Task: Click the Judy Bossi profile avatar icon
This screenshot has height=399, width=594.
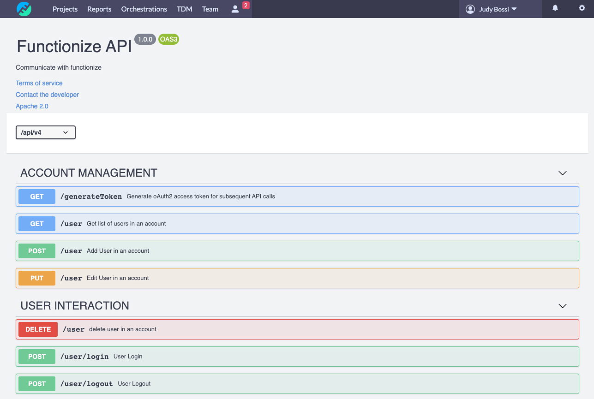Action: point(470,9)
